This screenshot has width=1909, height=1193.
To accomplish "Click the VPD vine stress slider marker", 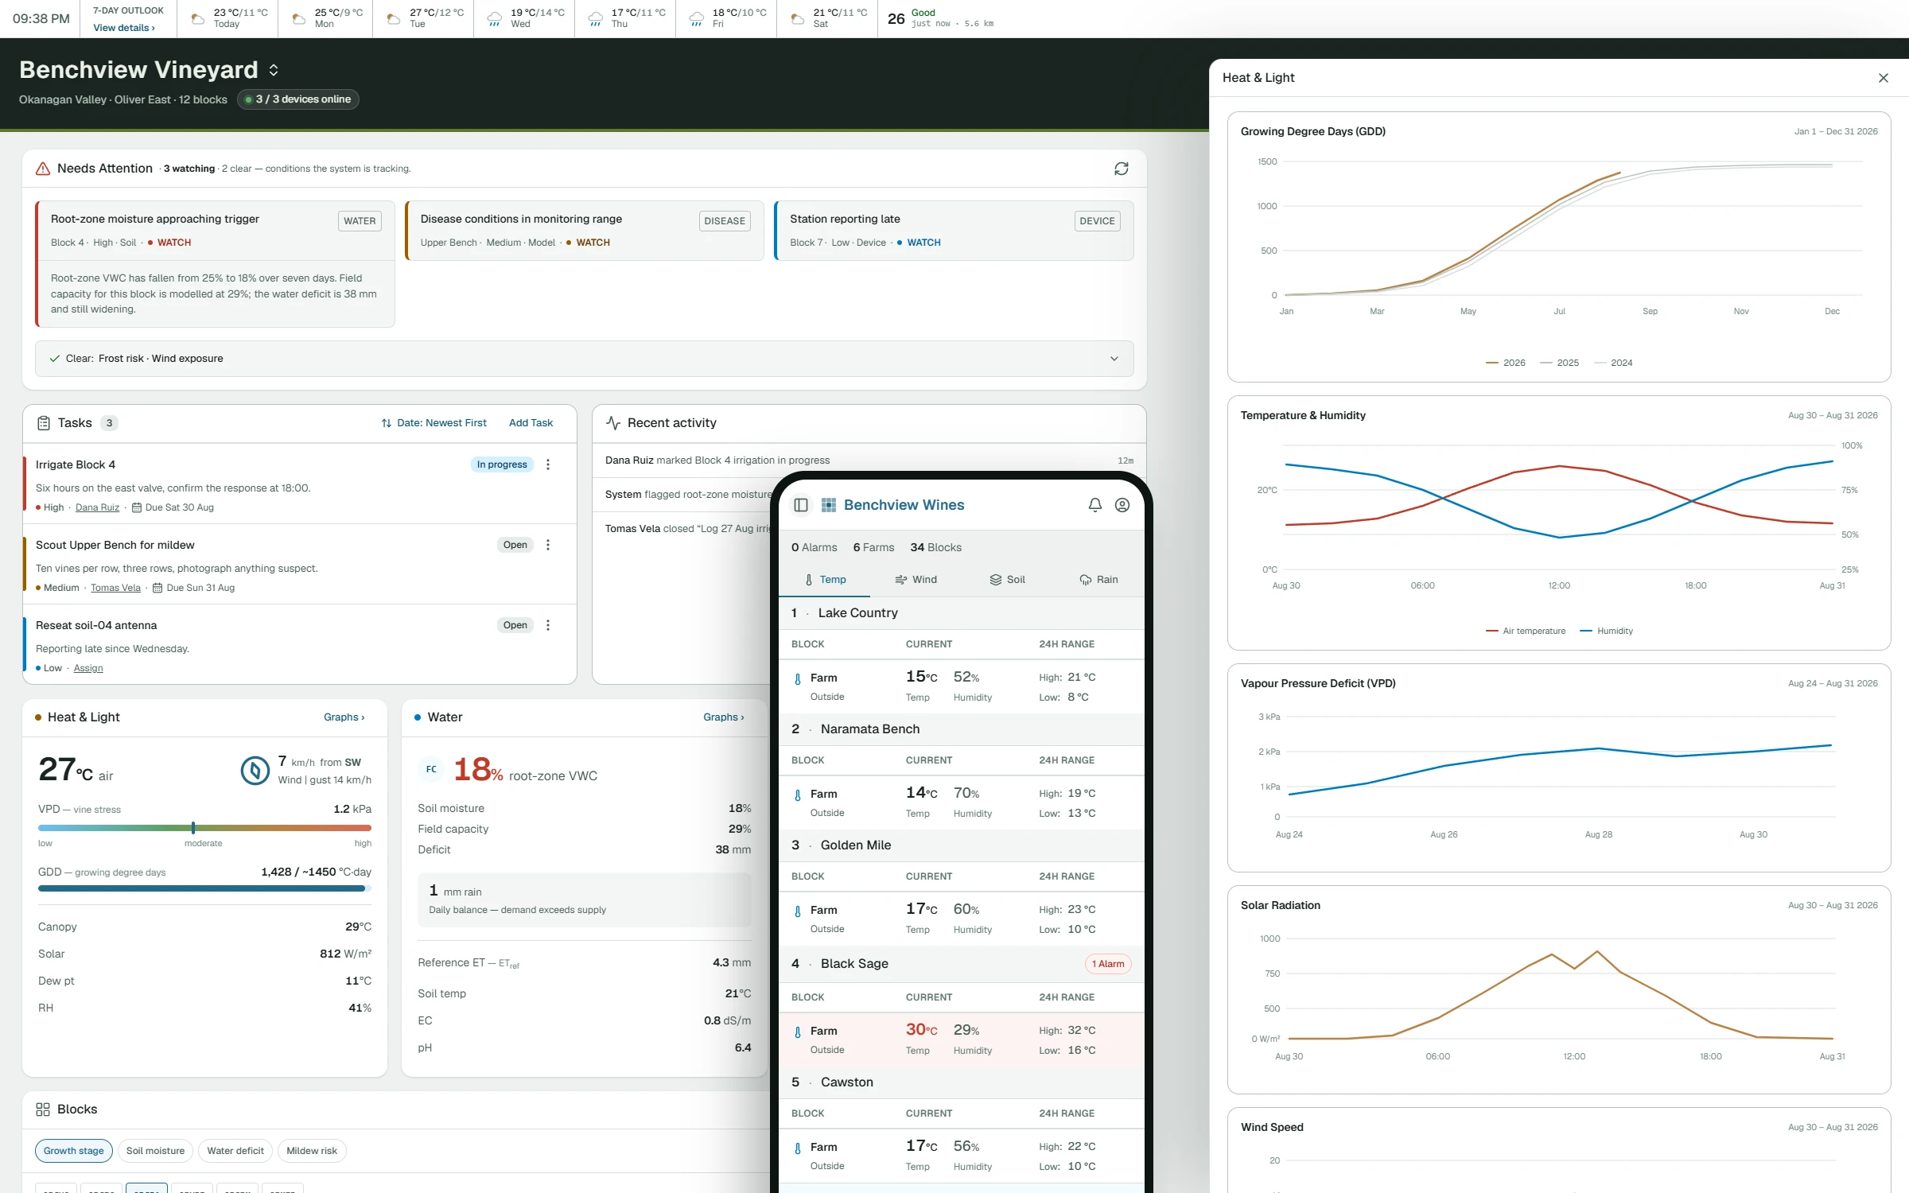I will point(193,828).
